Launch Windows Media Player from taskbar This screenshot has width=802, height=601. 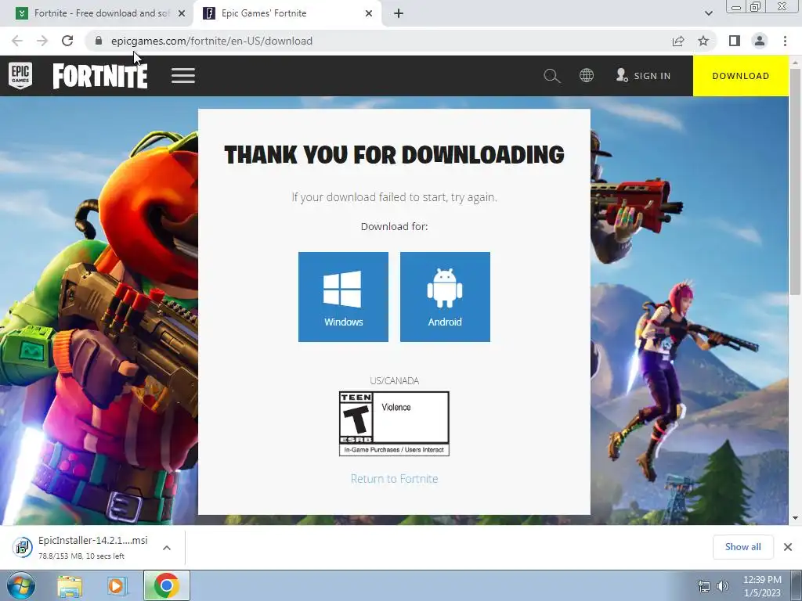(x=117, y=585)
